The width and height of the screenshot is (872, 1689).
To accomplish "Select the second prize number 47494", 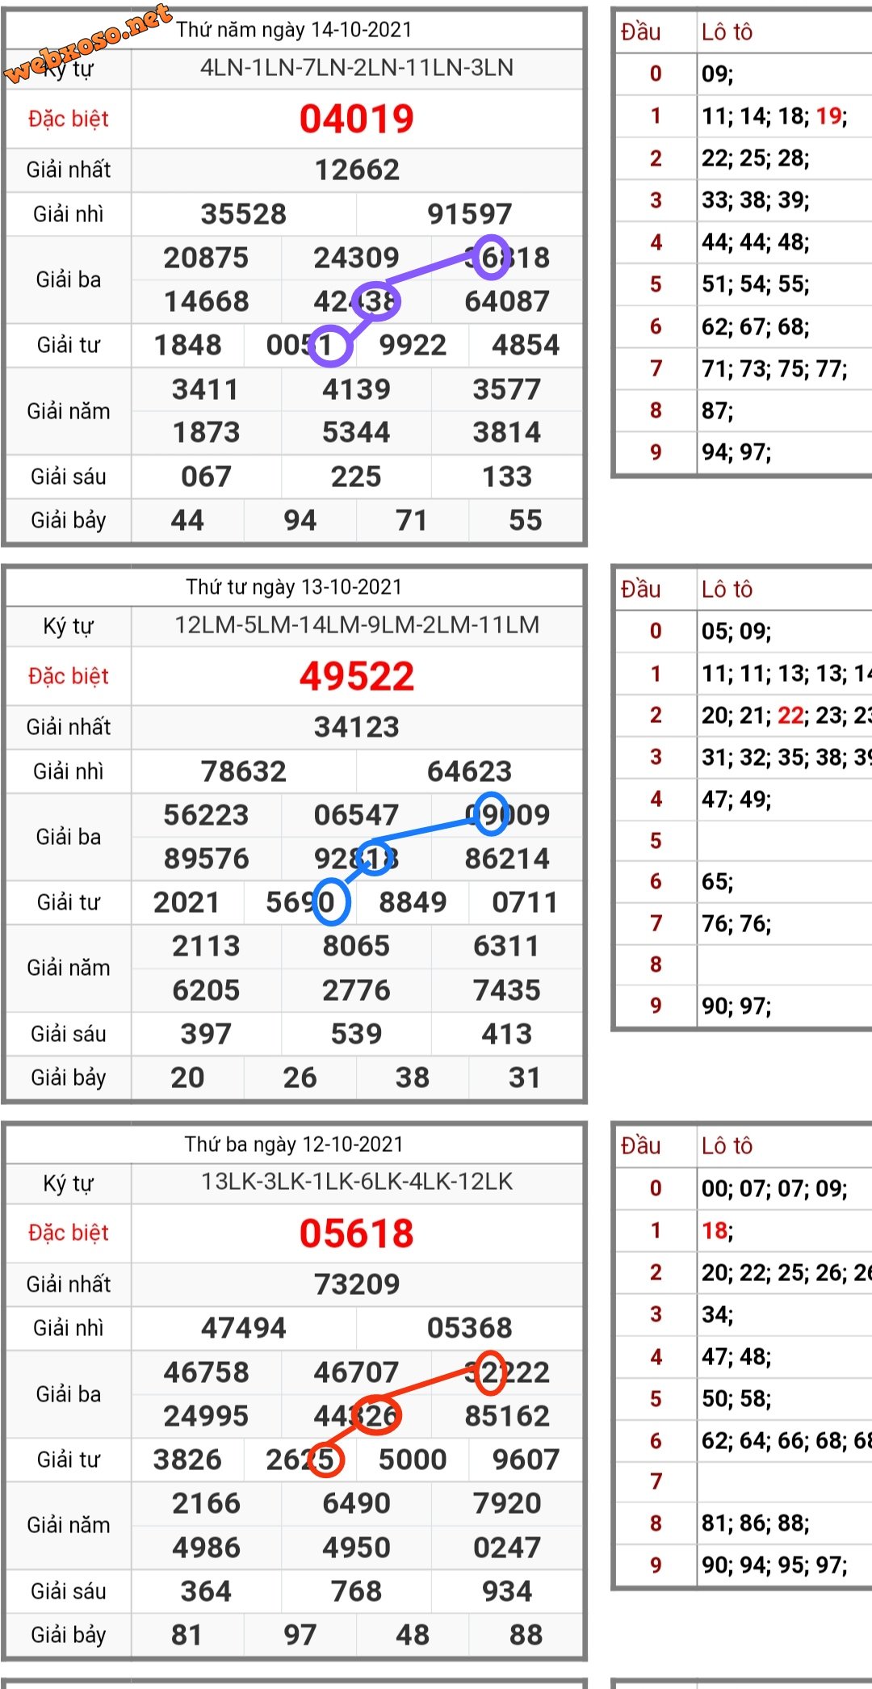I will (x=244, y=1328).
